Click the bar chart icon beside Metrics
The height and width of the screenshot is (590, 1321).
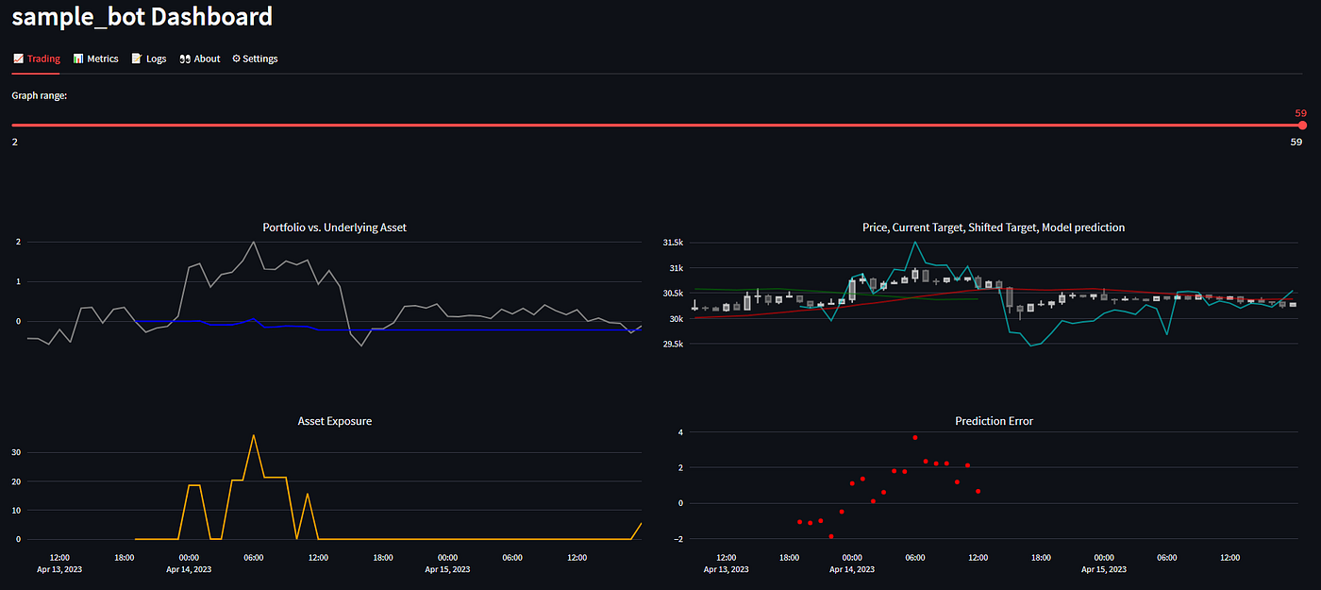(x=78, y=59)
